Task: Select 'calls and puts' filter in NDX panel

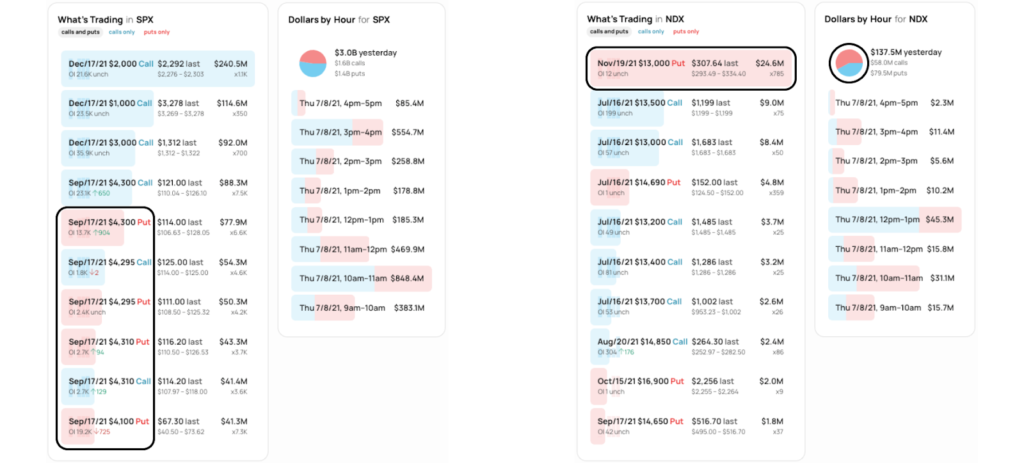Action: [609, 31]
